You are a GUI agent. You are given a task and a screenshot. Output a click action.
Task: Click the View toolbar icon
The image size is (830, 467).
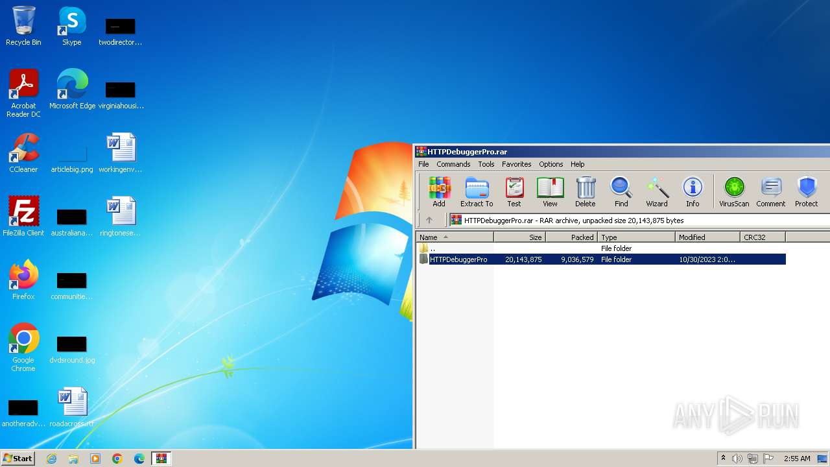click(550, 192)
